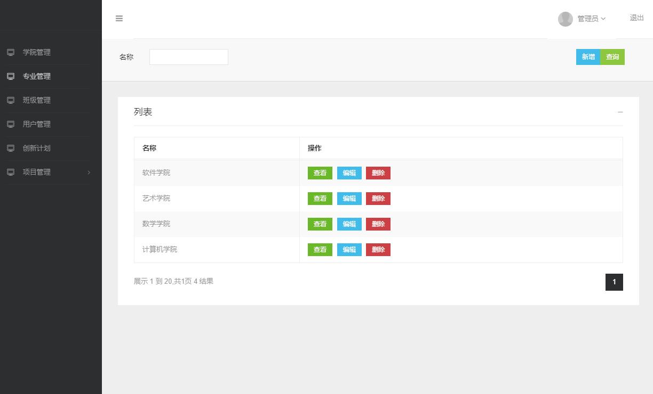Edit the 软件学院 row
Screen dimensions: 653x394
click(349, 173)
